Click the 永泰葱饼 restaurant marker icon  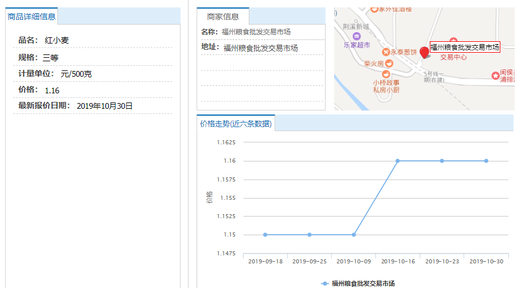coord(386,52)
